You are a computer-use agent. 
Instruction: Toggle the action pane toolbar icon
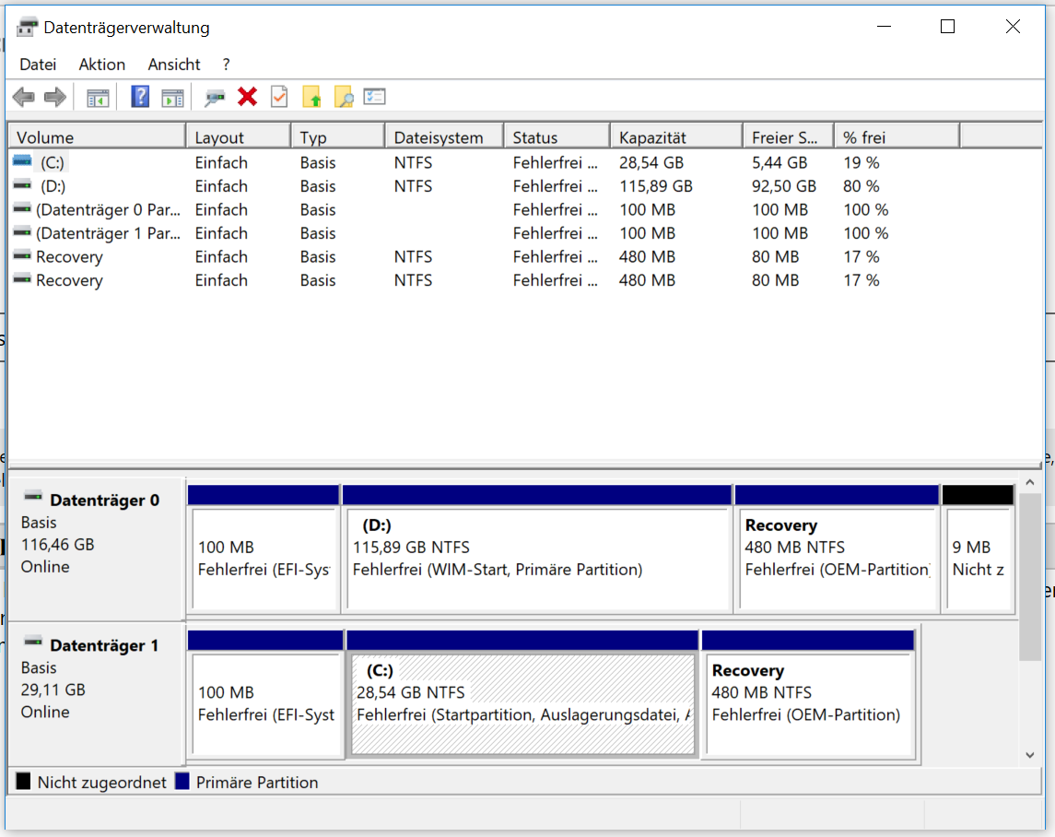(x=172, y=98)
